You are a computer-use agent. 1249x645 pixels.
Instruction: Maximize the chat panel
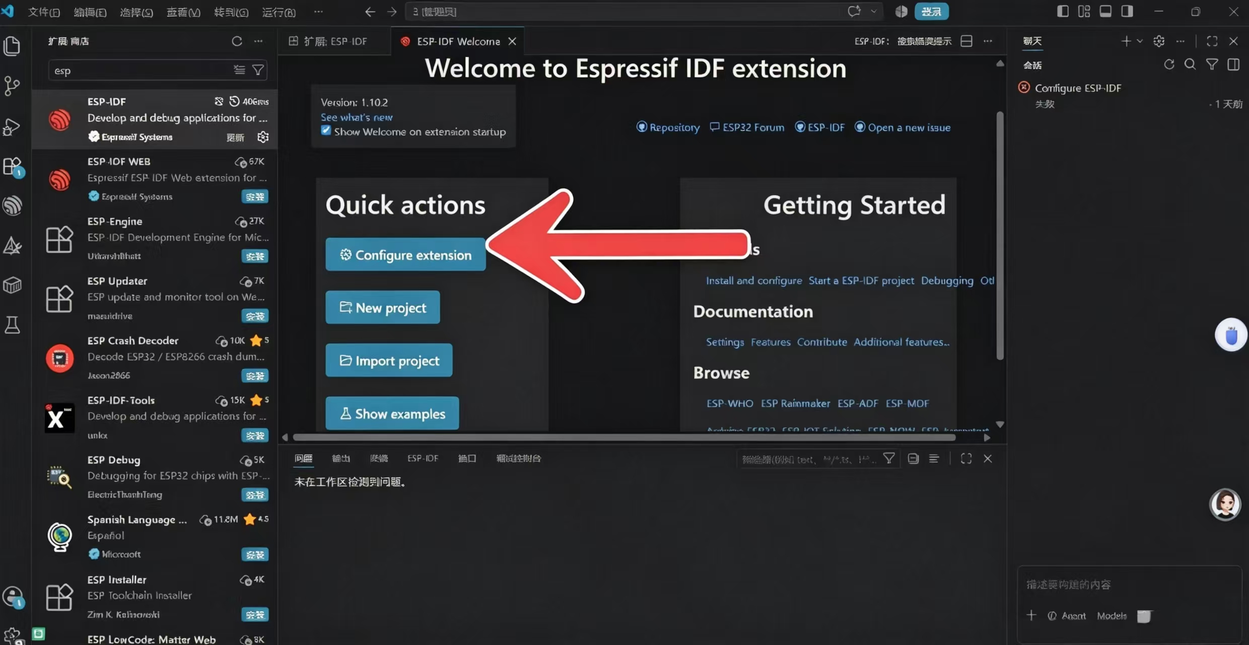coord(1212,41)
